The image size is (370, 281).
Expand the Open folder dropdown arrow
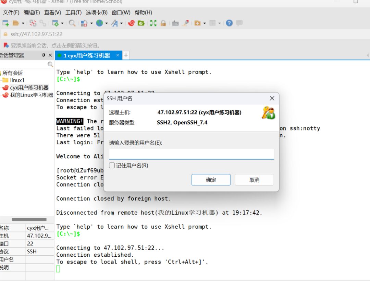(23, 23)
